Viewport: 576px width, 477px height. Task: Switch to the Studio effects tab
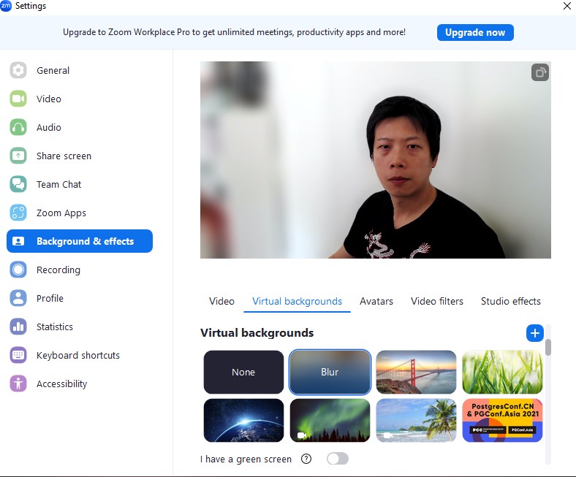[x=510, y=302]
